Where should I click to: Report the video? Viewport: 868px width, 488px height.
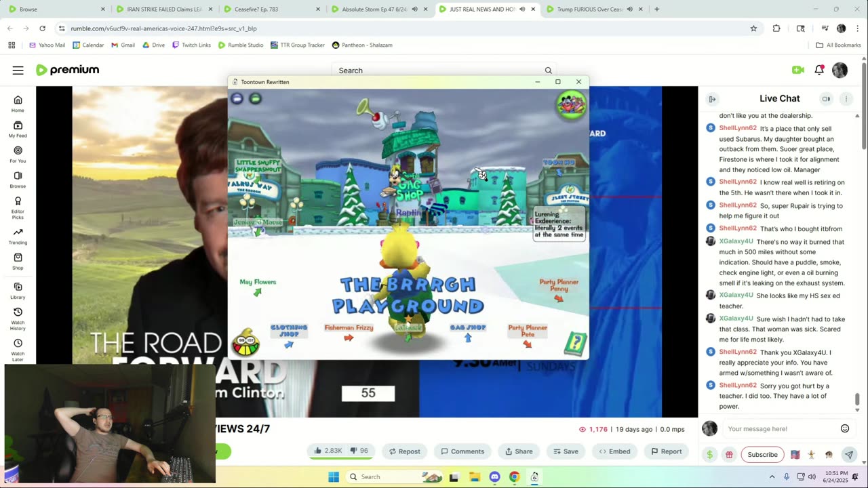pos(666,451)
